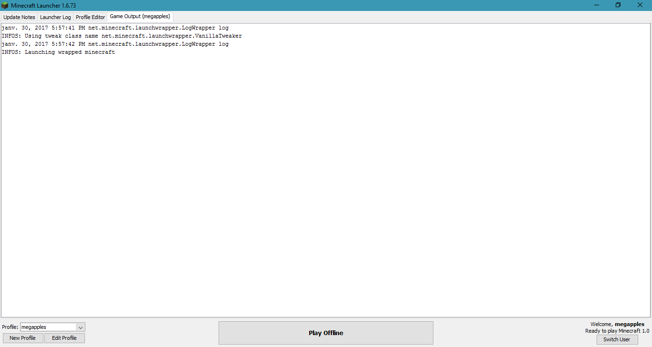Screen dimensions: 652x347
Task: Click the log line mentioning VanillaTweaker
Action: [x=122, y=36]
